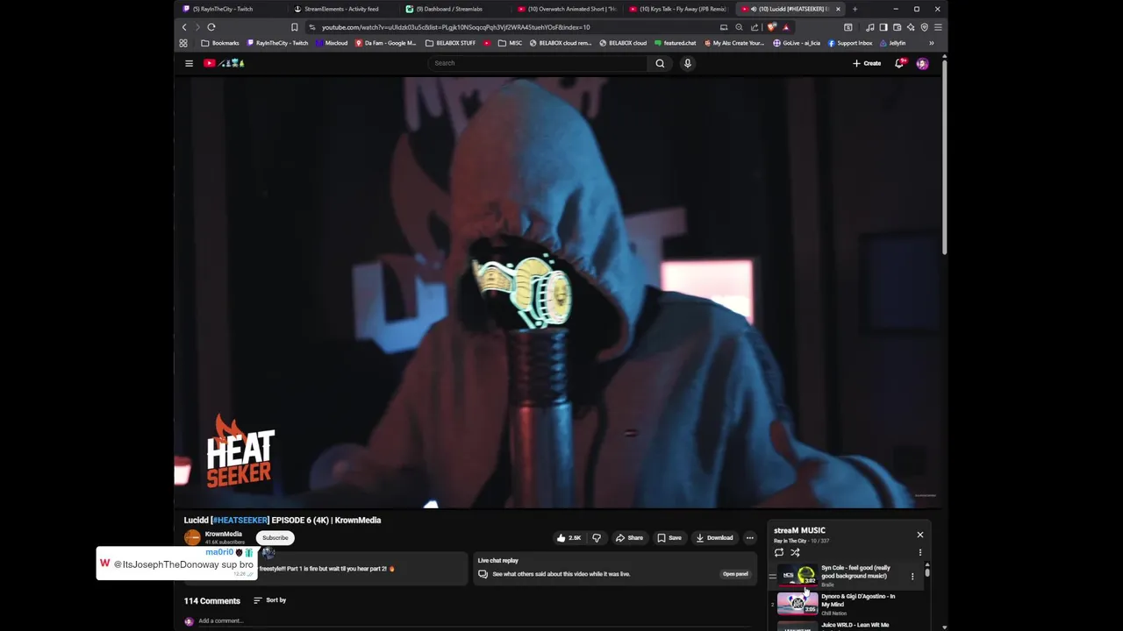This screenshot has height=631, width=1123.
Task: Click the Create button
Action: coord(867,63)
